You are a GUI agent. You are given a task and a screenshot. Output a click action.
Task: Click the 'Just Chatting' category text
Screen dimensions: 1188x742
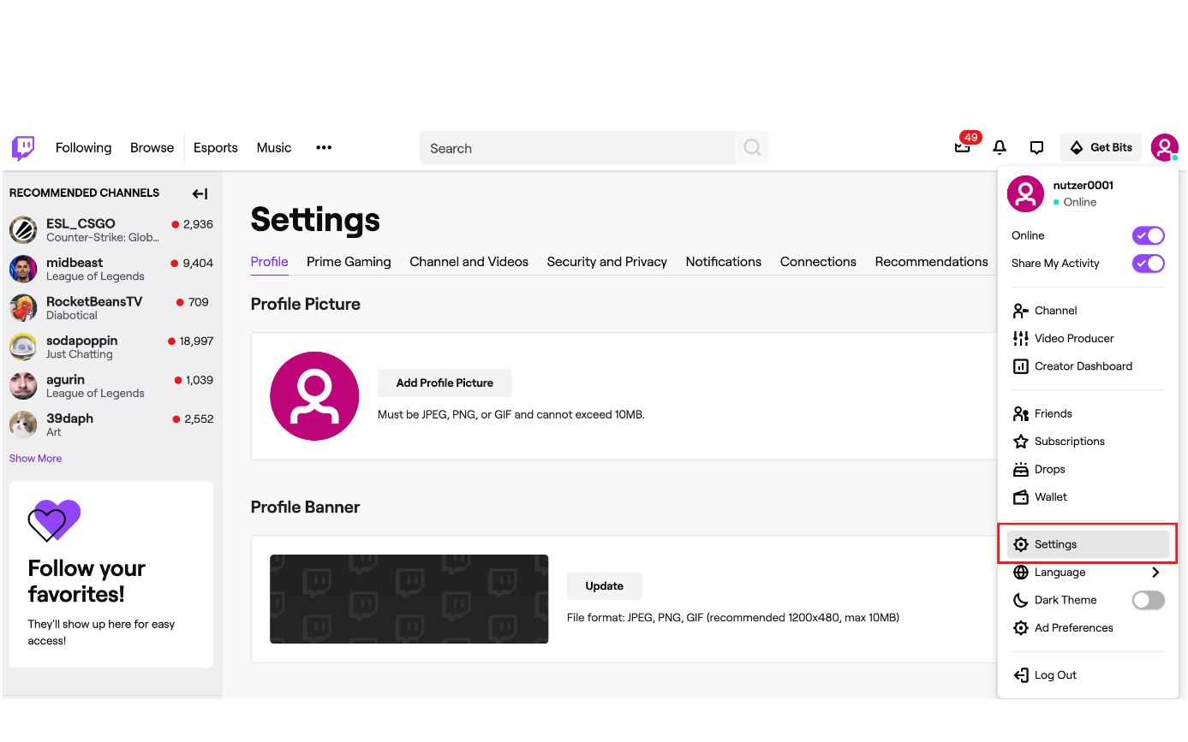coord(80,354)
